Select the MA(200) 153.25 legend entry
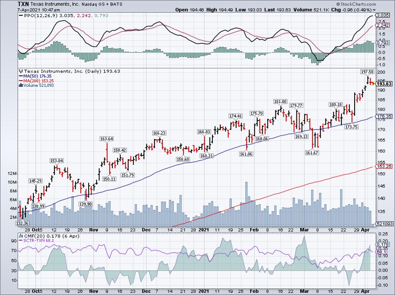Image resolution: width=395 pixels, height=295 pixels. pyautogui.click(x=36, y=81)
